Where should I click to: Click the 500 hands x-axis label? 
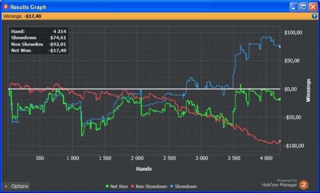coord(40,158)
